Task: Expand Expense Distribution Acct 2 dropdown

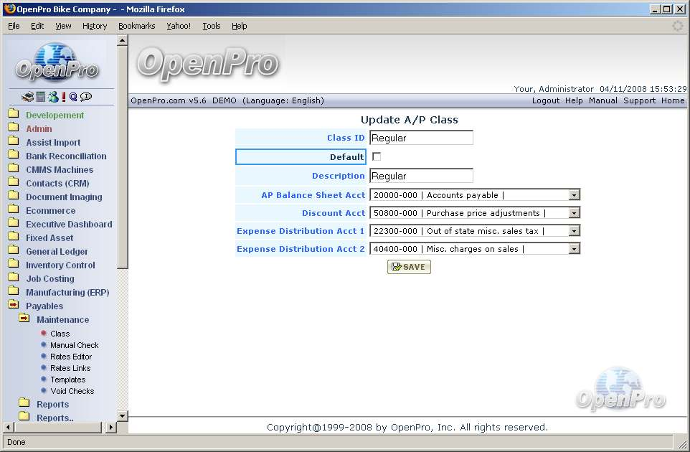Action: (x=574, y=249)
